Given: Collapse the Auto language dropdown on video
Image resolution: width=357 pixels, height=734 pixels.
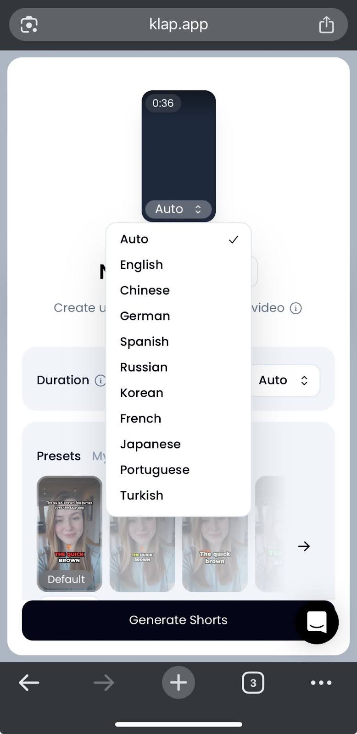Looking at the screenshot, I should [178, 209].
